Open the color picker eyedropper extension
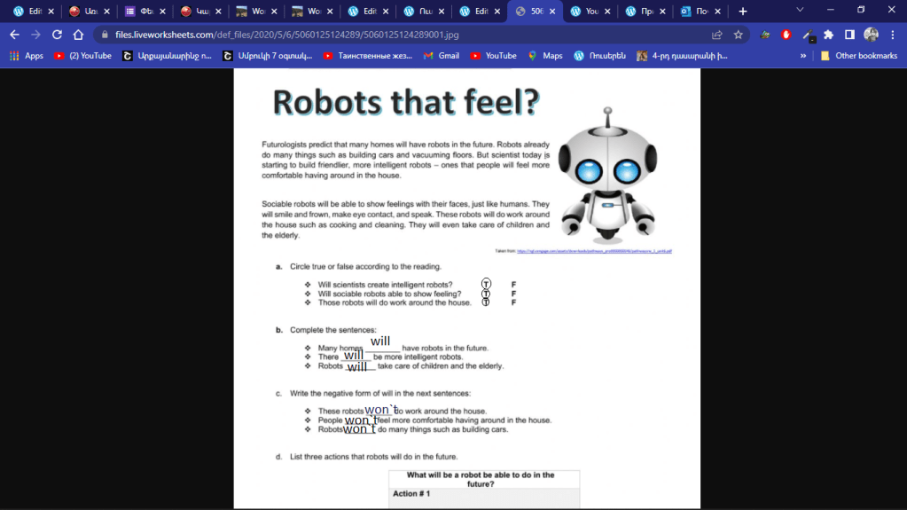907x510 pixels. pos(807,35)
